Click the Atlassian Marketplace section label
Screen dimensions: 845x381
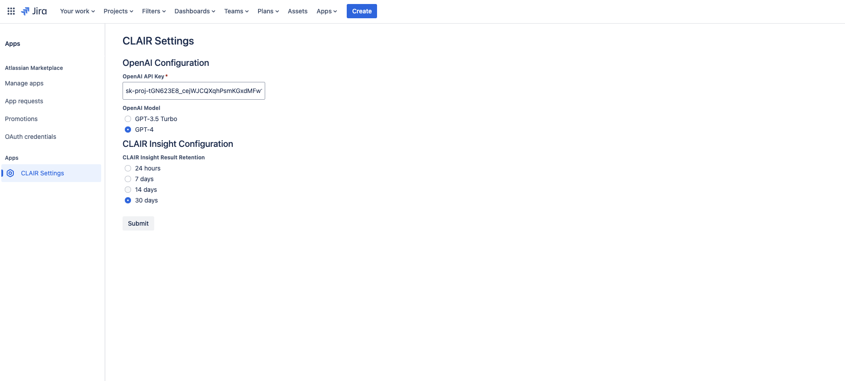pyautogui.click(x=34, y=68)
